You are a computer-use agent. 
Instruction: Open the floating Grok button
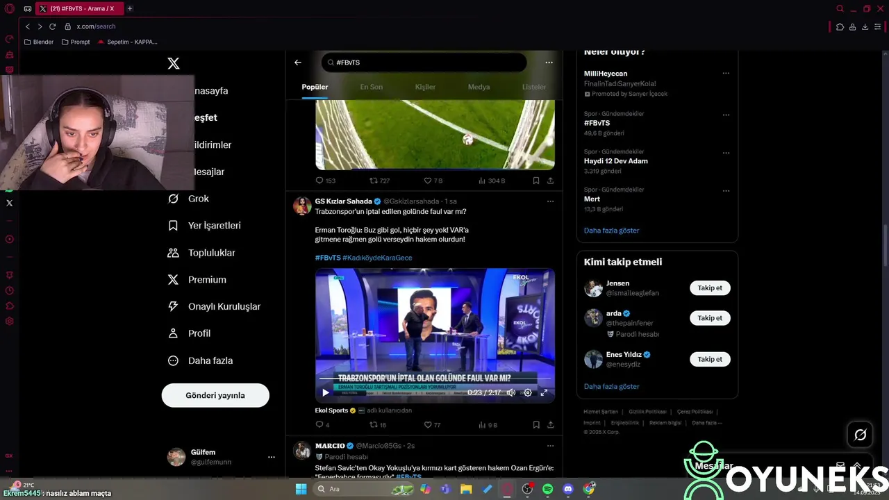861,435
